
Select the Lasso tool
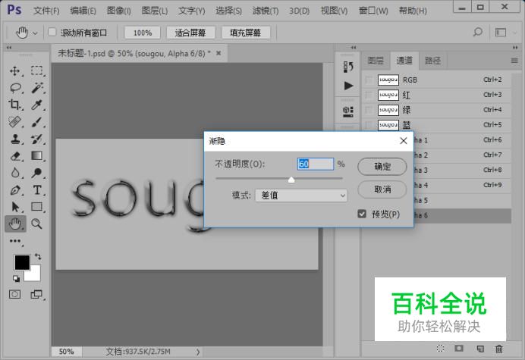15,88
